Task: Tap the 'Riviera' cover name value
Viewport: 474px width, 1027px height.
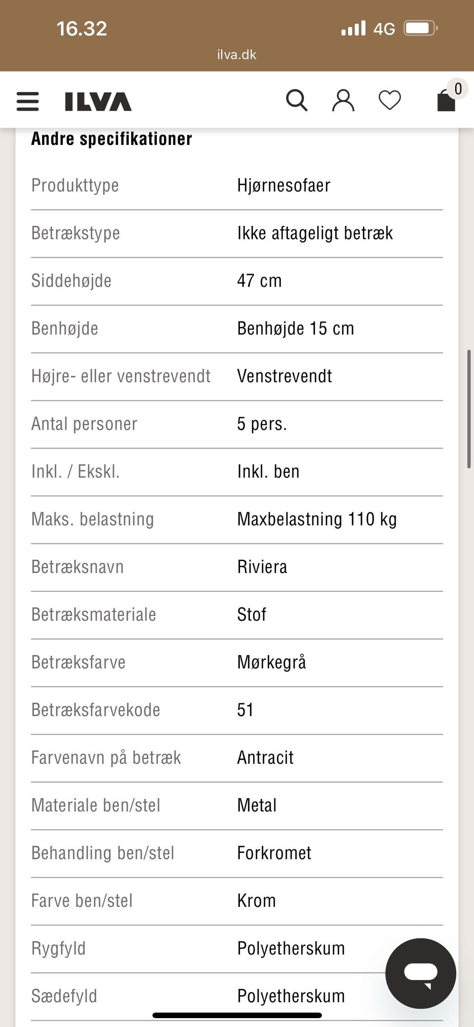Action: (x=262, y=567)
